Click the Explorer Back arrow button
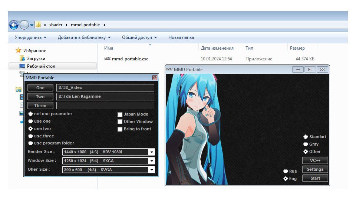Screen dimensions: 356x200 14,25
